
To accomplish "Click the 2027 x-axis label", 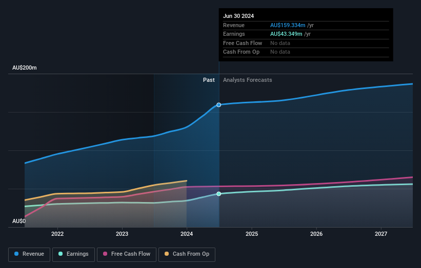I will click(381, 234).
